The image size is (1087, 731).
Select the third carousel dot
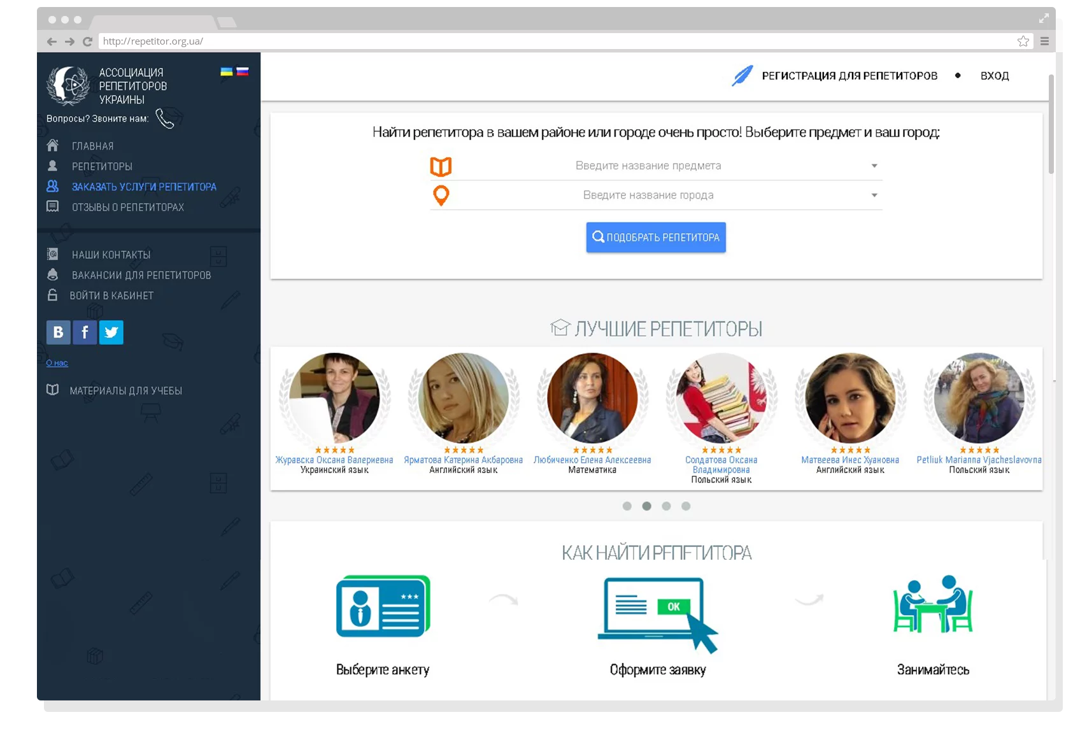point(666,506)
